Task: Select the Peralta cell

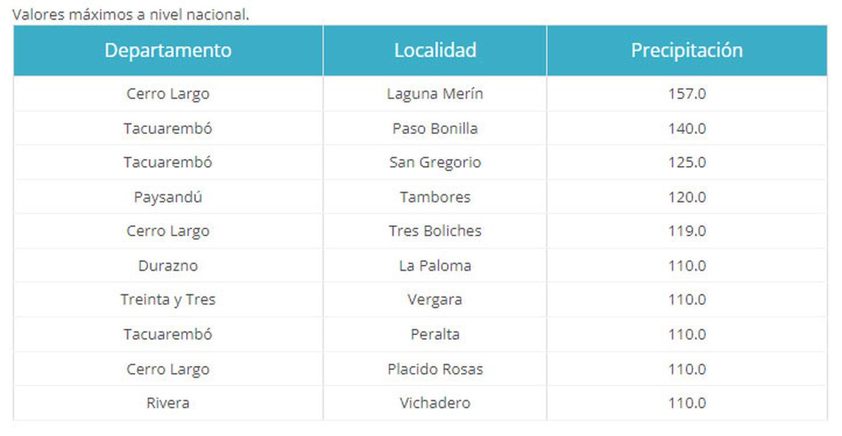Action: click(x=435, y=334)
